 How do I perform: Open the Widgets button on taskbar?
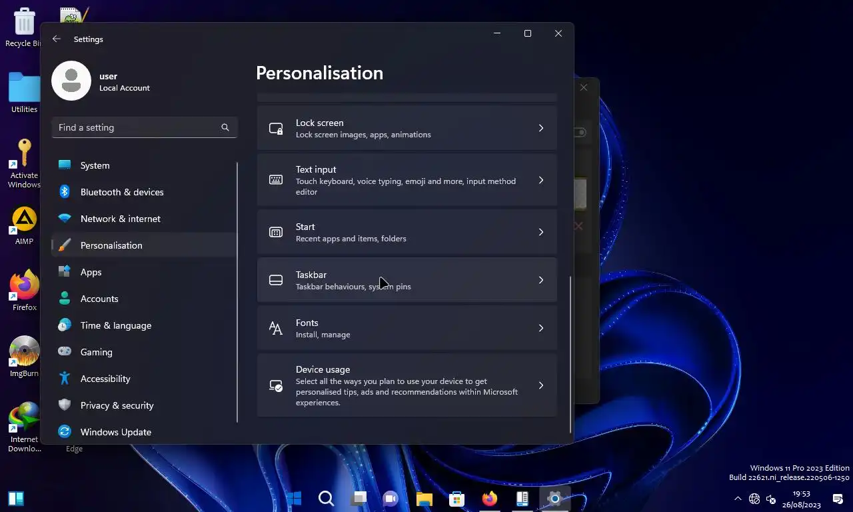pyautogui.click(x=16, y=499)
